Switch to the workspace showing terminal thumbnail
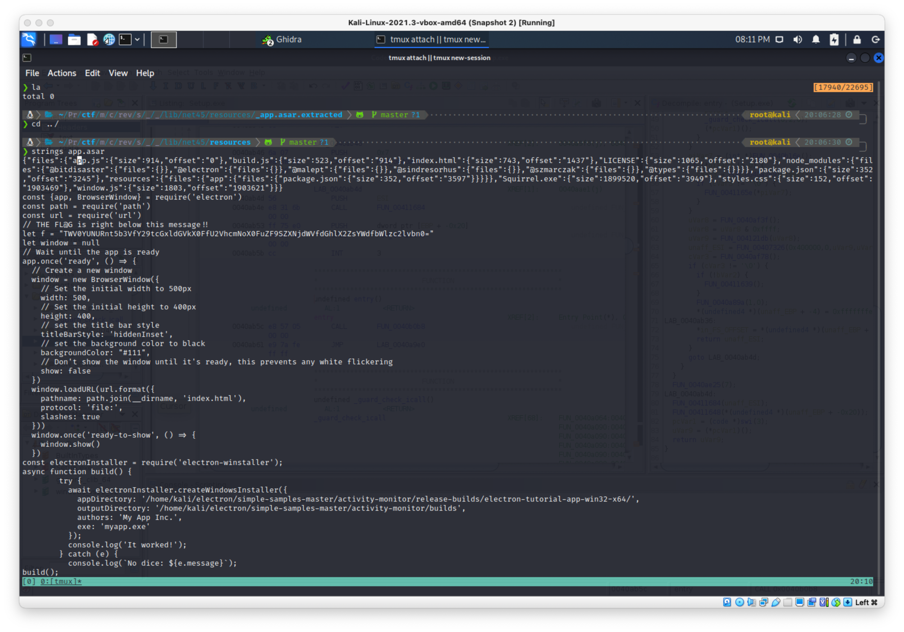The width and height of the screenshot is (904, 632). (164, 39)
